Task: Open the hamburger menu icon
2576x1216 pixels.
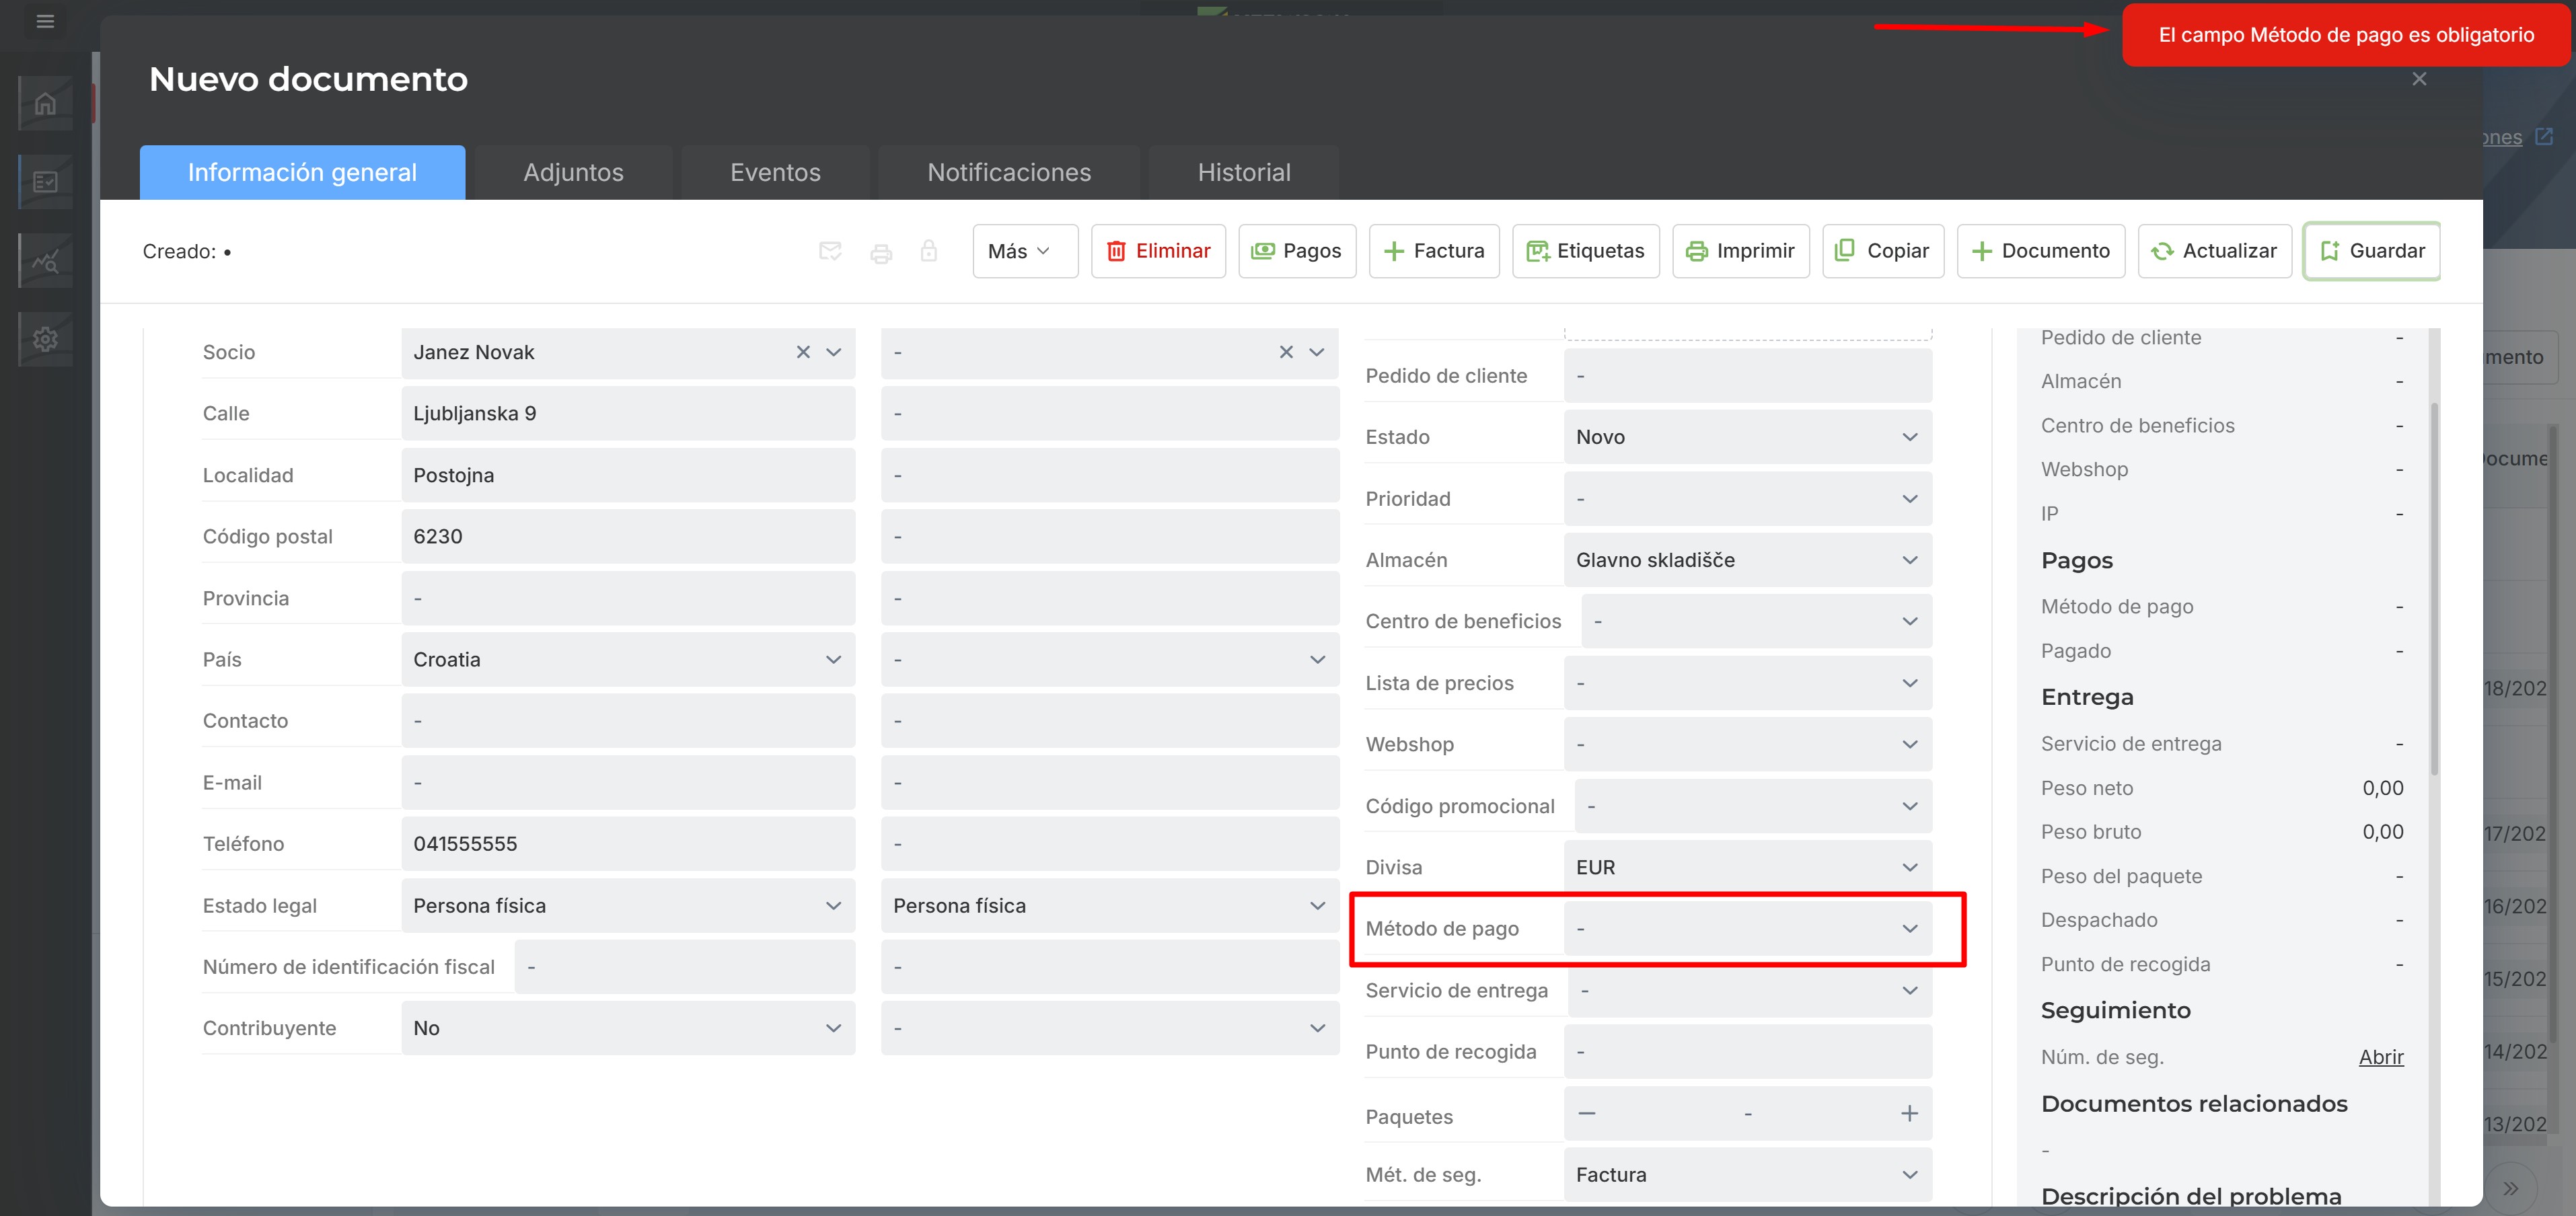Action: click(45, 21)
